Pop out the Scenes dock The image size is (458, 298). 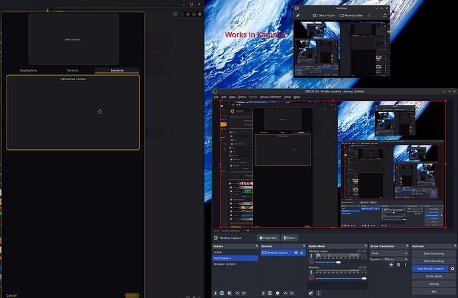click(257, 246)
